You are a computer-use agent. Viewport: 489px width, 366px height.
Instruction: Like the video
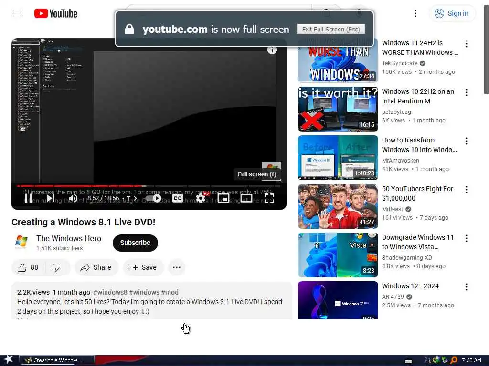(28, 267)
